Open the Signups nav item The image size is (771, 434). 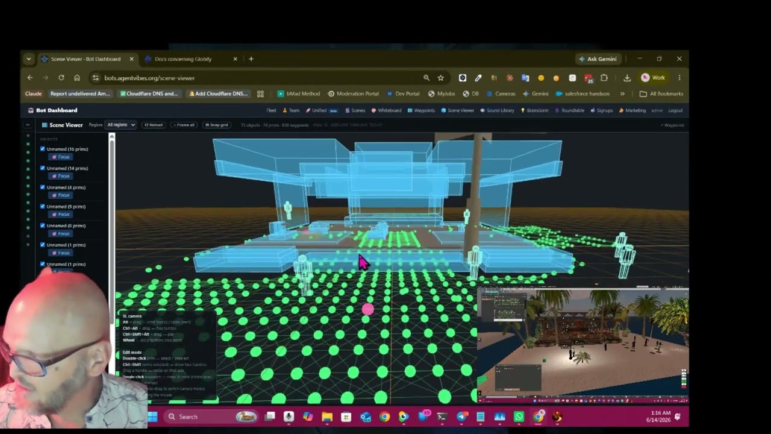pyautogui.click(x=602, y=110)
